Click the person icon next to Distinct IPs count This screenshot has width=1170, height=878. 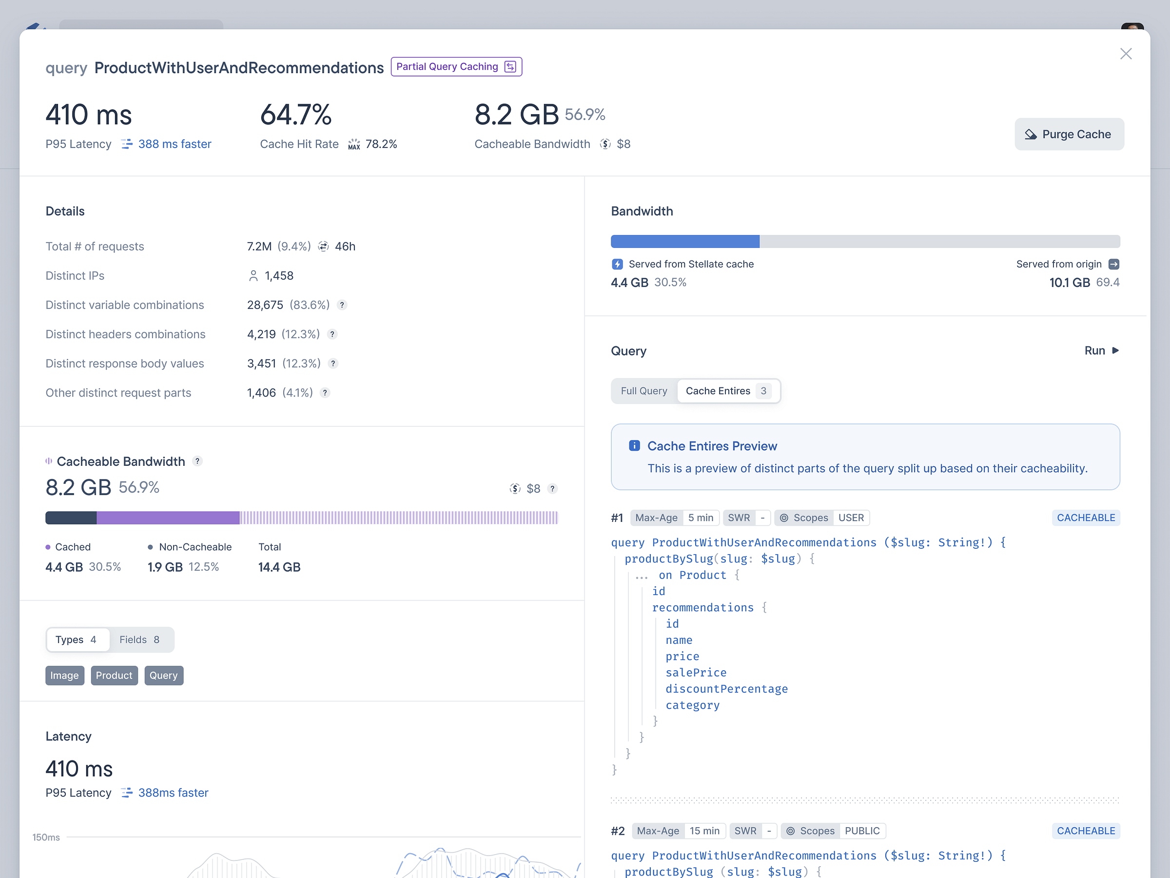253,276
